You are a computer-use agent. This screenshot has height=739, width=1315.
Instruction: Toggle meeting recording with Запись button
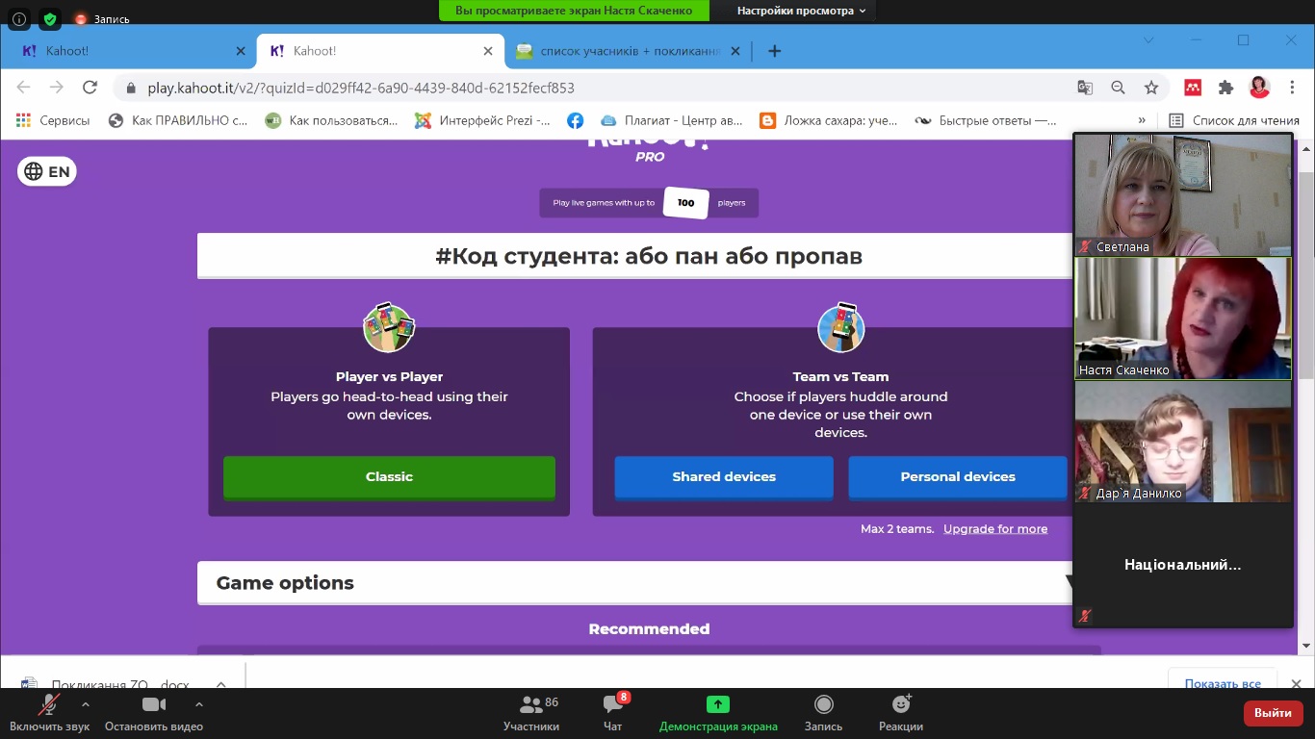[823, 714]
